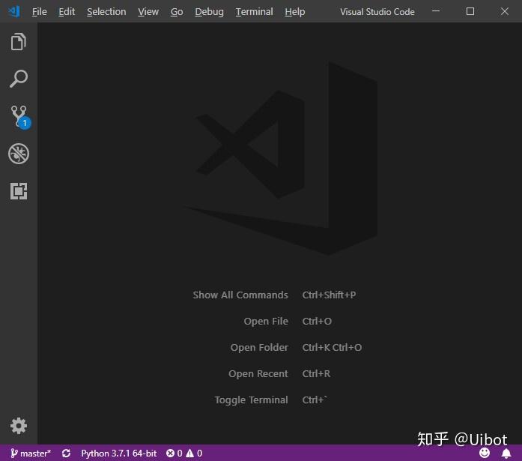Open the View menu
The image size is (522, 461).
click(148, 12)
